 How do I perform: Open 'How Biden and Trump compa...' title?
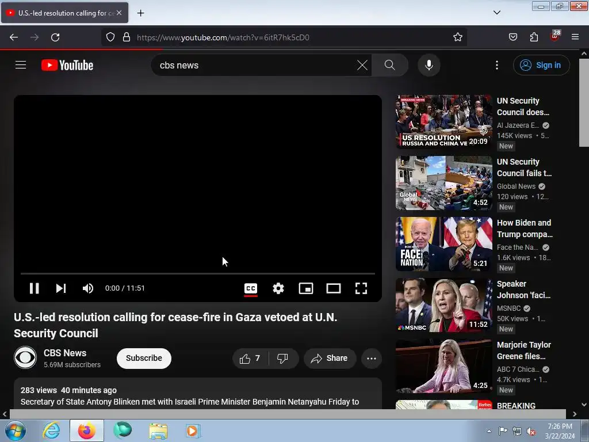525,228
